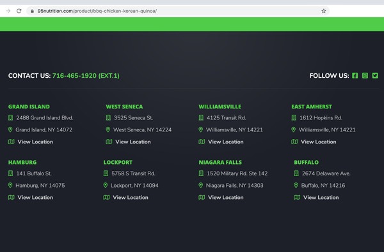Click address text 1520 Military Rd. Ste 142
This screenshot has height=252, width=384.
pos(237,174)
